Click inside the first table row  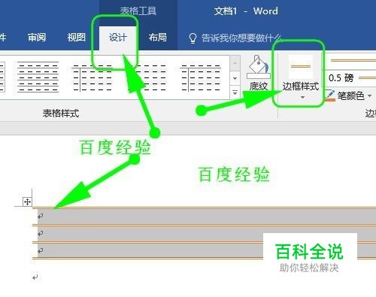[x=205, y=217]
